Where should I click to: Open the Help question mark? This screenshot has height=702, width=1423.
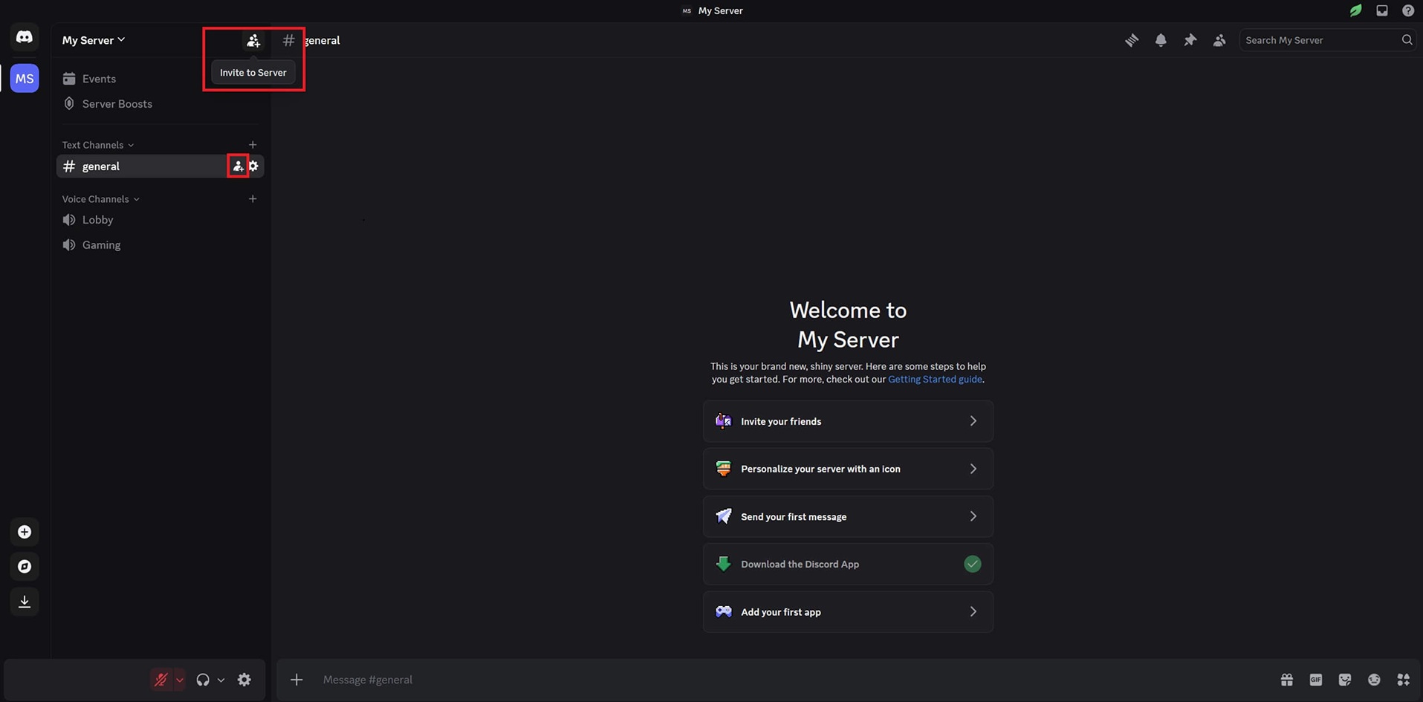pos(1408,10)
